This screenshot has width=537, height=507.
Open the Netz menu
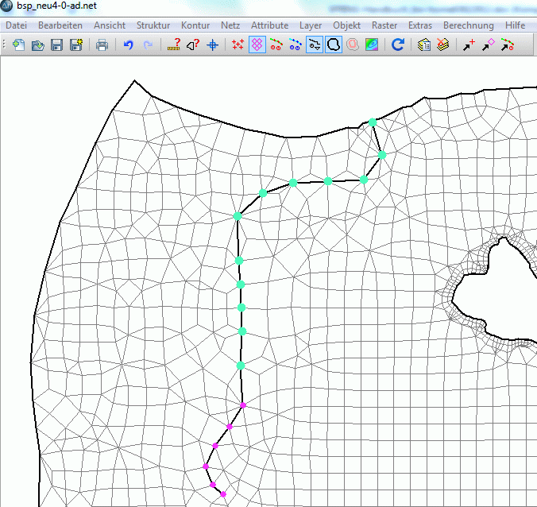pos(230,25)
